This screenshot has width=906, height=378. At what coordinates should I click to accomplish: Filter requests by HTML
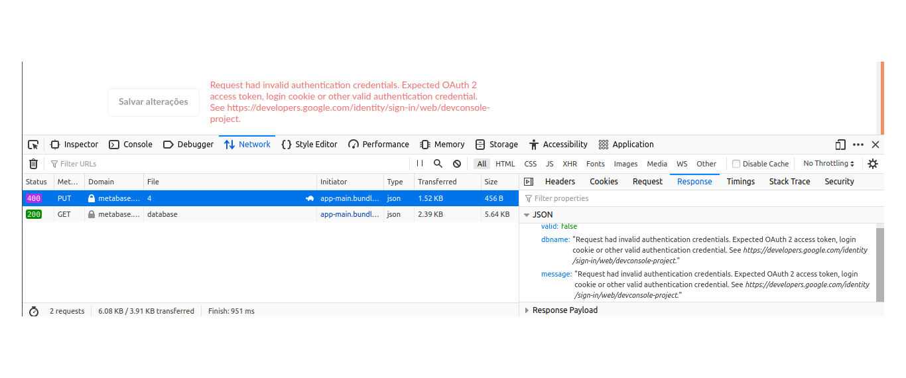coord(505,164)
